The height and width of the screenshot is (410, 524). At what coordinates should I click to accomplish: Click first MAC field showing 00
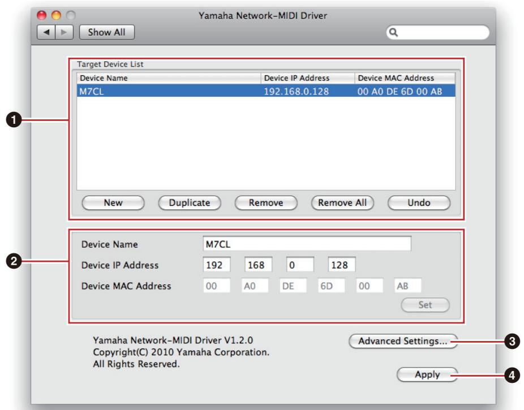217,286
